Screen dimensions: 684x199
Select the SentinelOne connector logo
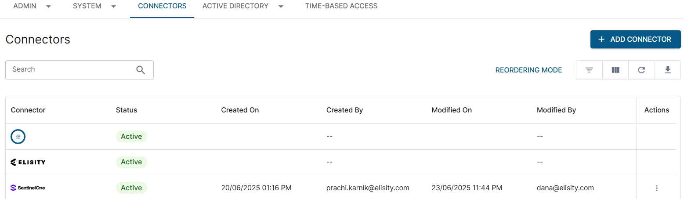[x=28, y=188]
